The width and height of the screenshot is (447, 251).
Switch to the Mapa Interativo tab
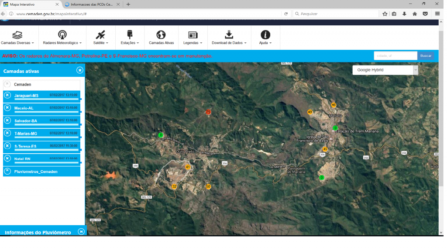pos(31,4)
